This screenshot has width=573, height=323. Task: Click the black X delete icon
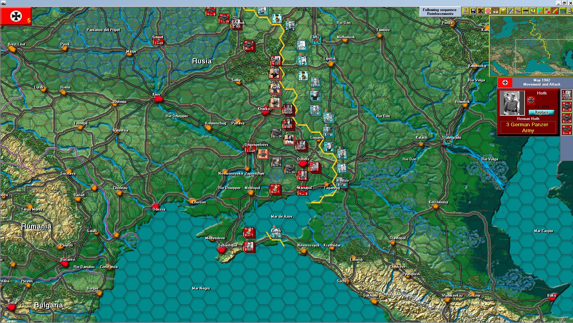(x=481, y=11)
